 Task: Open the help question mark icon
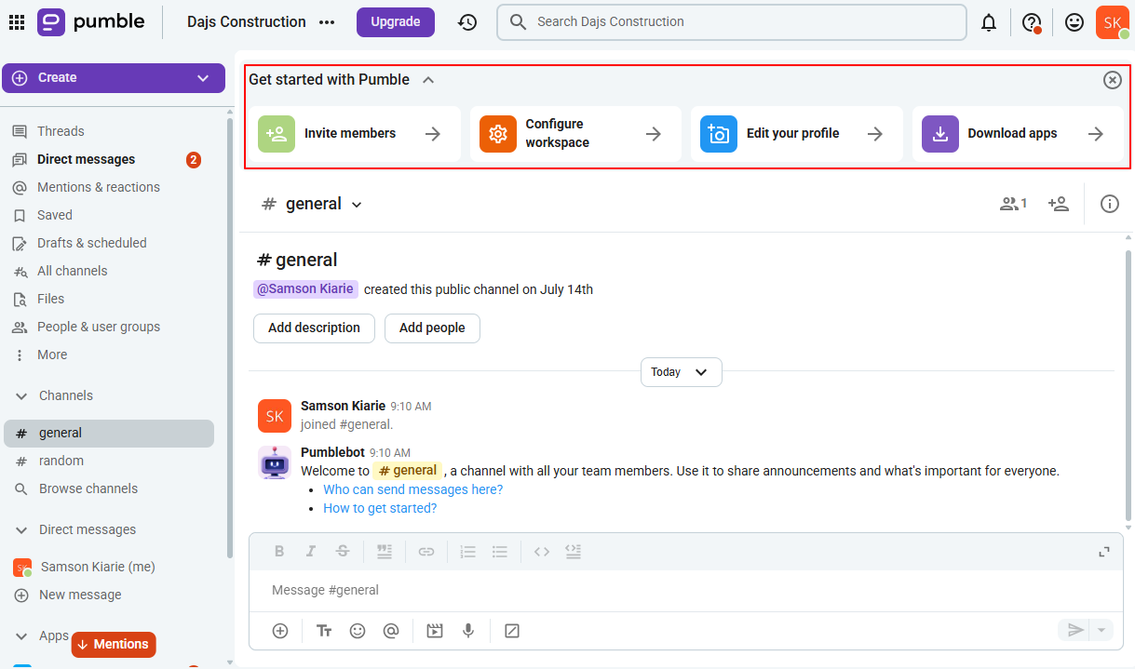(x=1032, y=22)
